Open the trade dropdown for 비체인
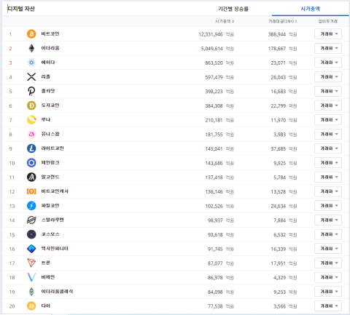The height and width of the screenshot is (315, 350). pos(328,277)
